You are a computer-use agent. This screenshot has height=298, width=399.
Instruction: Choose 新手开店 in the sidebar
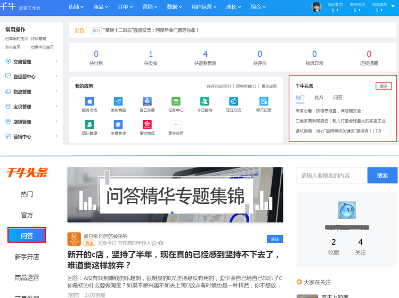point(27,257)
